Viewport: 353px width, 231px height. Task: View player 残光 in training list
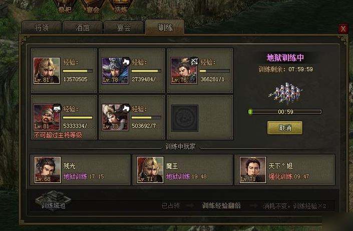tap(81, 170)
